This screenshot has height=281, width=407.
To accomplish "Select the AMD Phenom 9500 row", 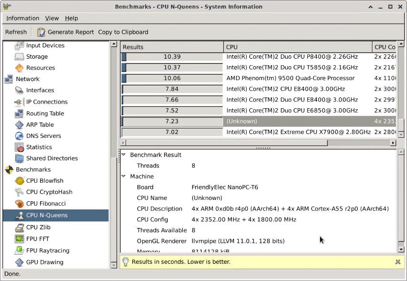I will click(259, 78).
